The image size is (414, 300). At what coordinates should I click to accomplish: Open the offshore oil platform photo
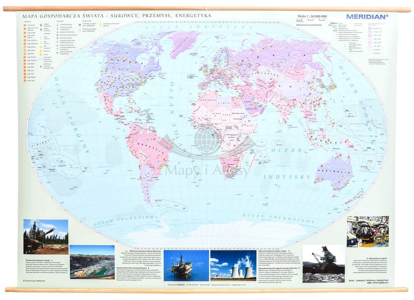186,265
